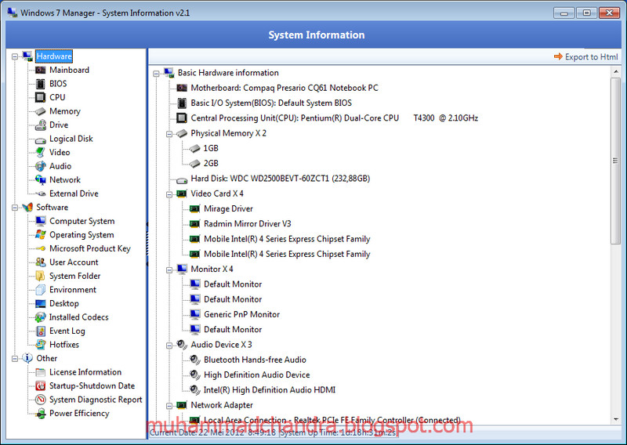Collapse the Network Adapter node
The height and width of the screenshot is (445, 627).
tap(169, 406)
